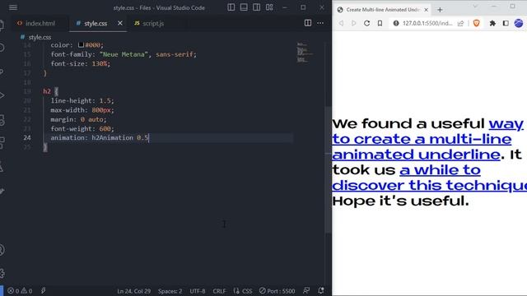Open feedback icon in status bar
Image resolution: width=527 pixels, height=296 pixels.
[306, 290]
